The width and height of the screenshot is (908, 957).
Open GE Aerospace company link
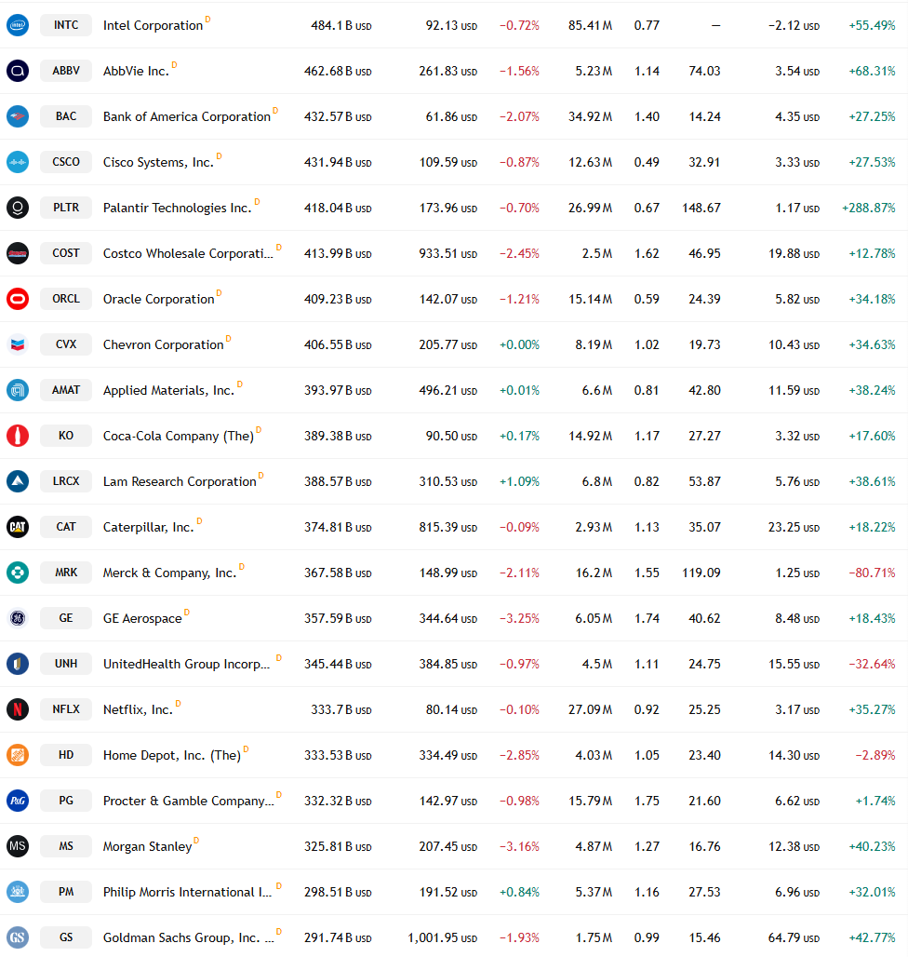point(142,618)
